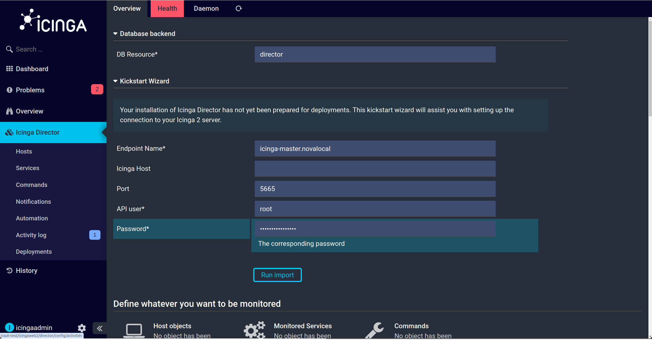Click the Run import button
Image resolution: width=652 pixels, height=341 pixels.
pos(277,275)
